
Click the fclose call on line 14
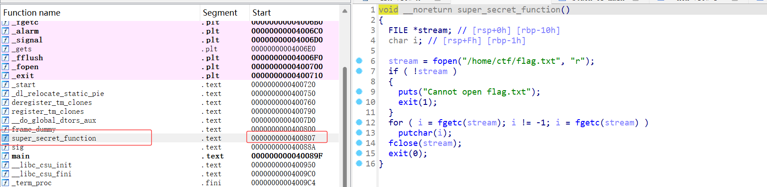click(x=403, y=143)
